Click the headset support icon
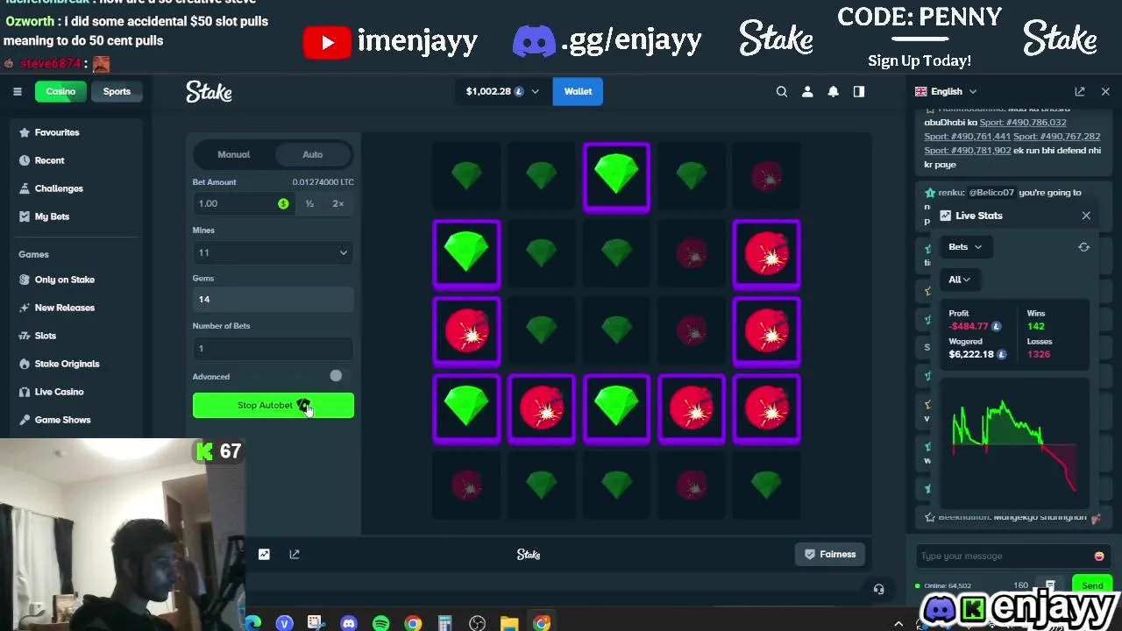This screenshot has width=1122, height=631. 879,589
